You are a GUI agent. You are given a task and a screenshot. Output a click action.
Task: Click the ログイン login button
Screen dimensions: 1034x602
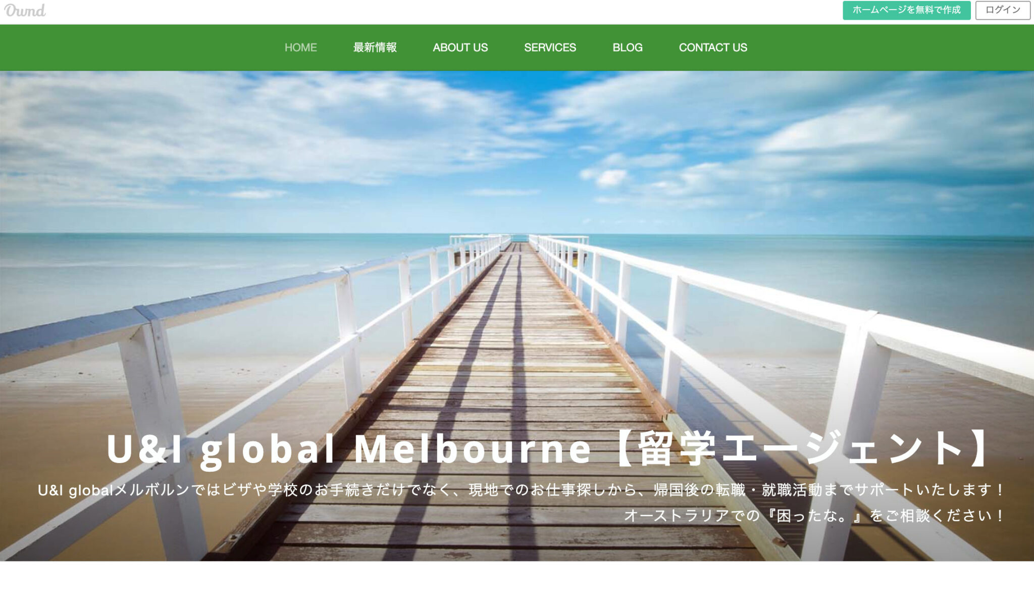[x=1002, y=10]
